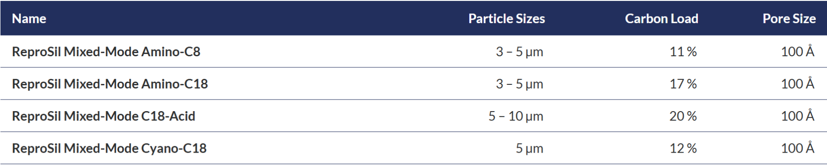The width and height of the screenshot is (827, 166).
Task: Click the Name column header
Action: tap(29, 18)
